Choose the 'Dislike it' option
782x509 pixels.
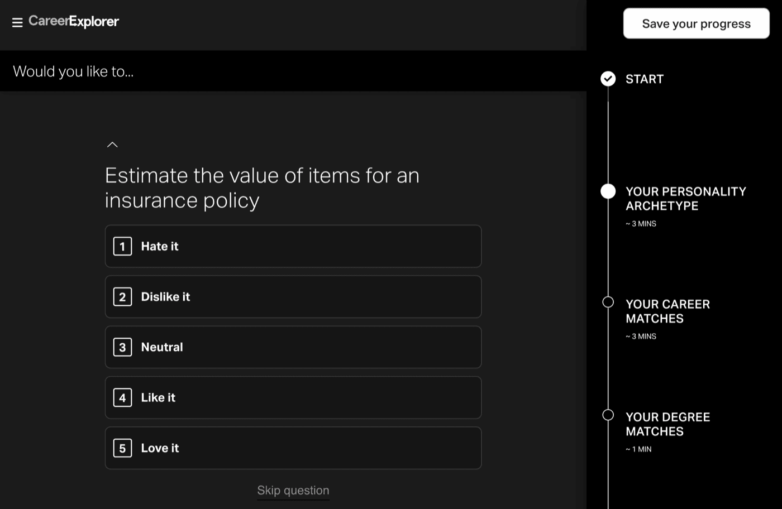pyautogui.click(x=293, y=297)
